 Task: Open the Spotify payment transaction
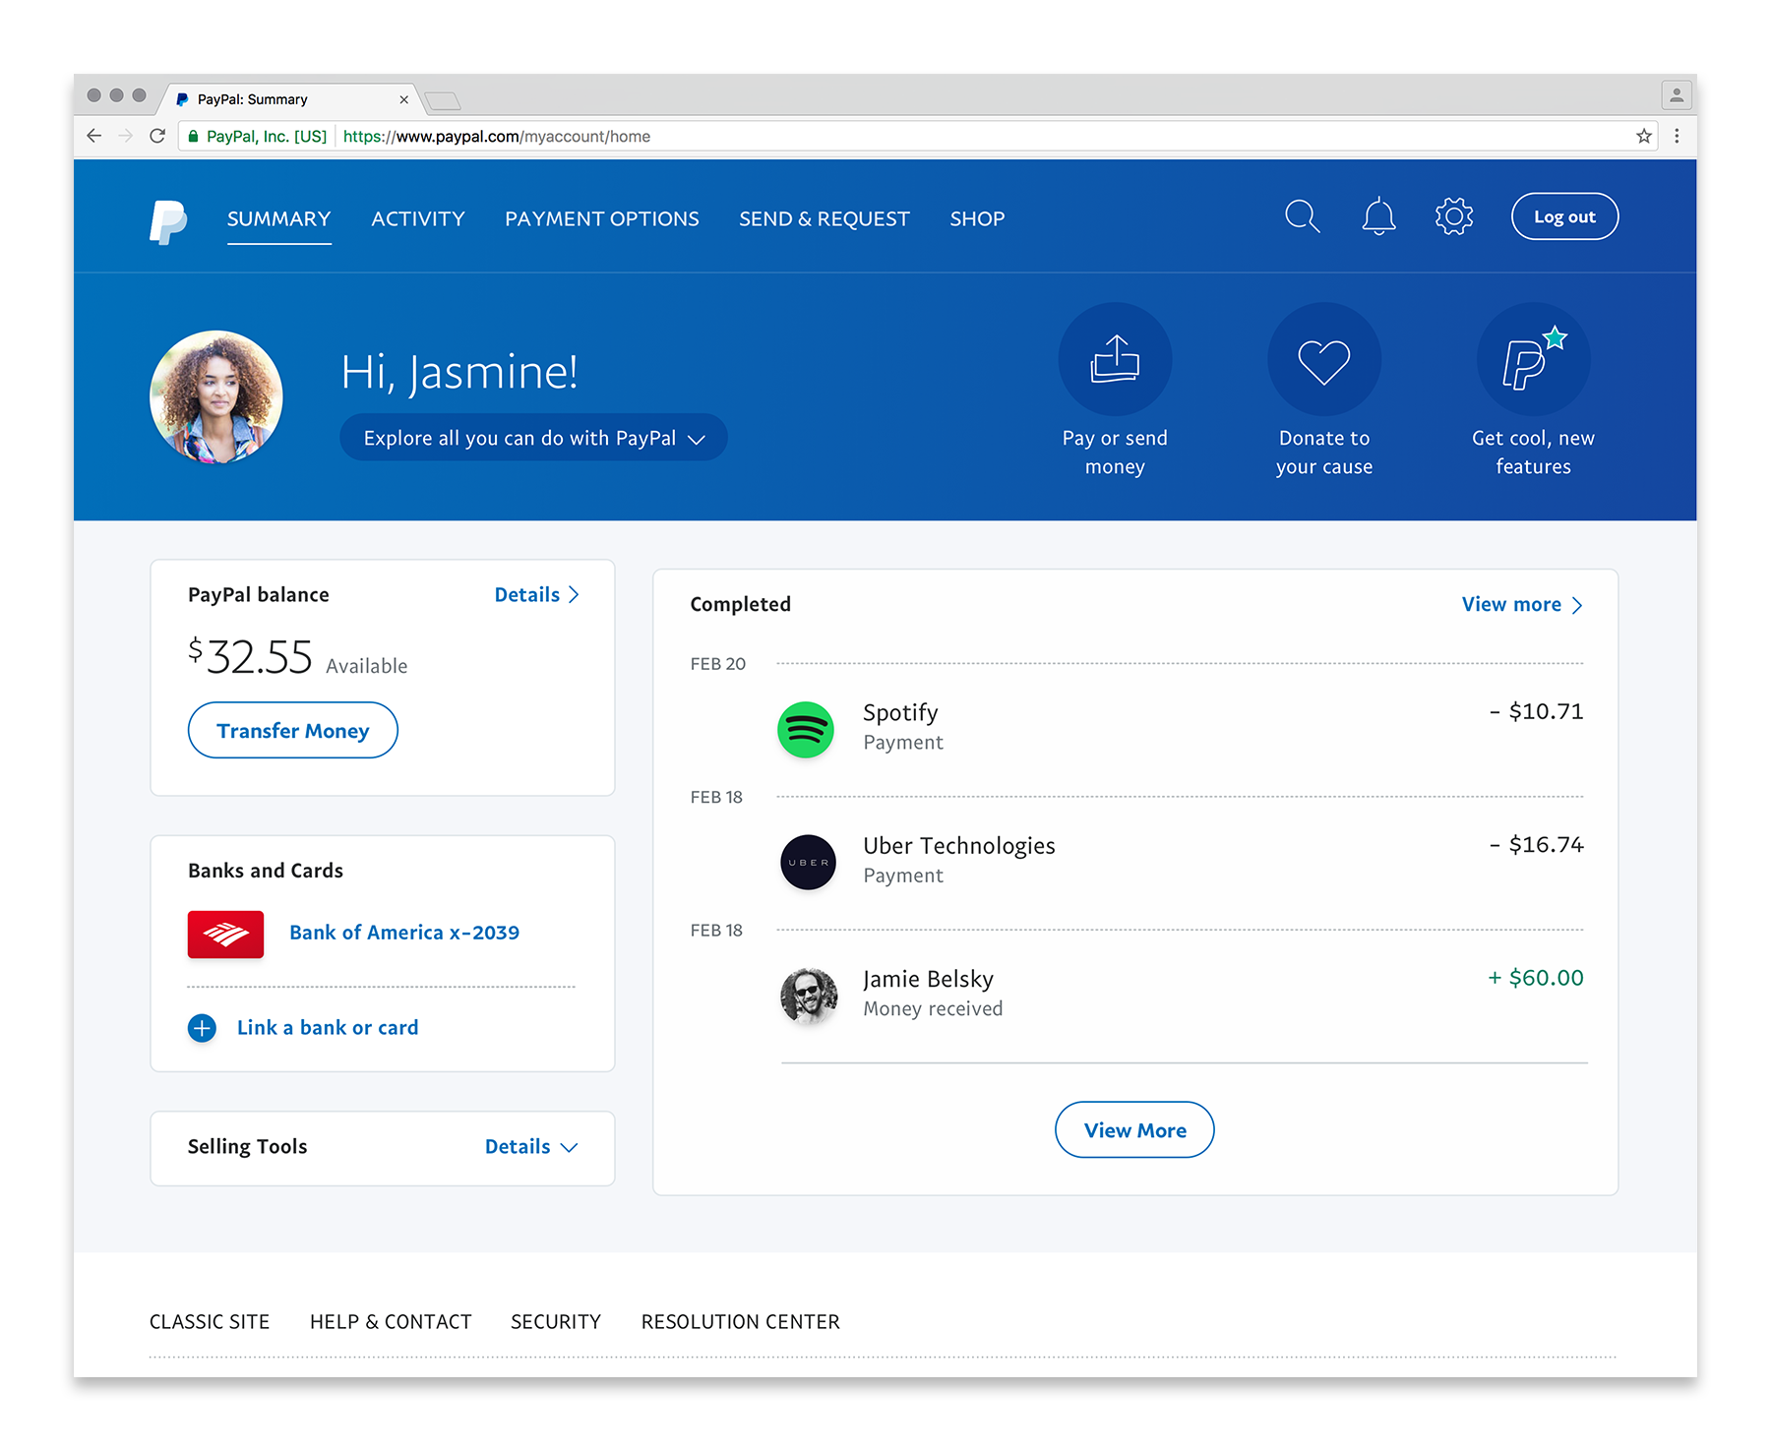(x=1181, y=728)
